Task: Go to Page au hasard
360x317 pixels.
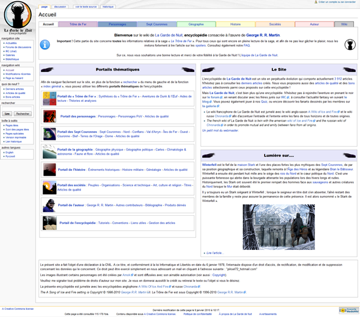Action: point(14,79)
